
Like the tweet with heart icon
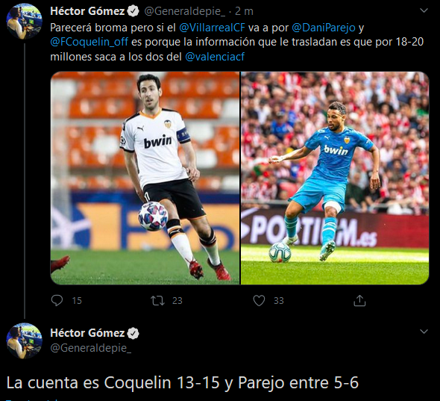[x=259, y=301]
